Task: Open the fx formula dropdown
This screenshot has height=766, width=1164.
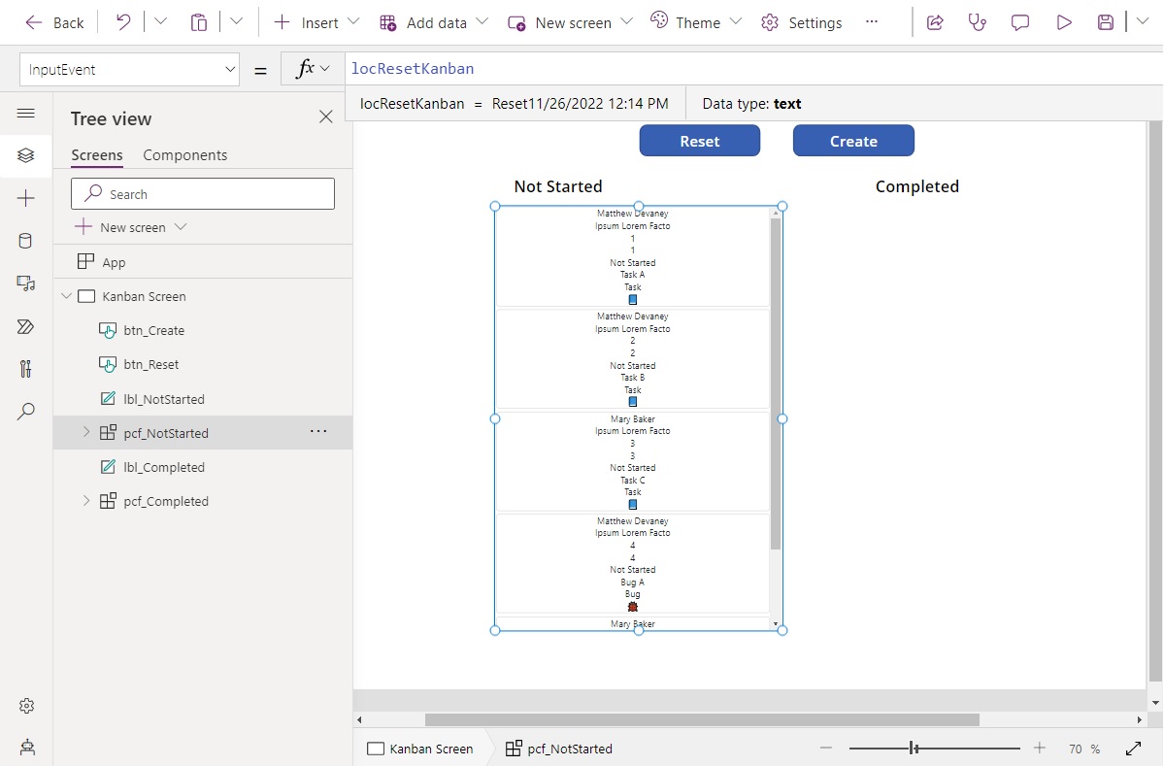Action: pos(312,69)
